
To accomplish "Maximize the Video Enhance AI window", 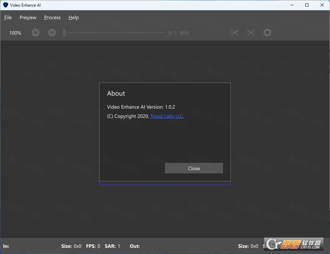I will coord(307,5).
